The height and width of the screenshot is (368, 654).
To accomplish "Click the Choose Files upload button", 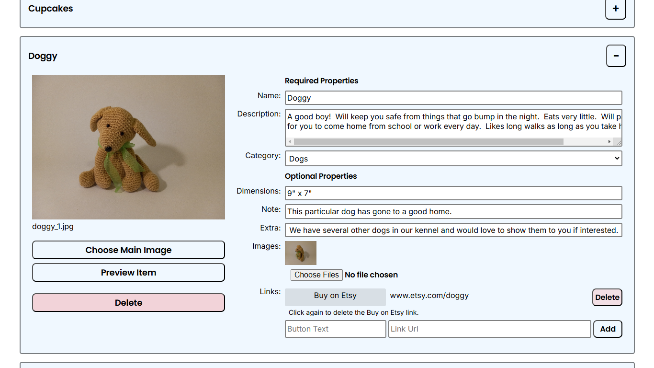I will pos(316,275).
